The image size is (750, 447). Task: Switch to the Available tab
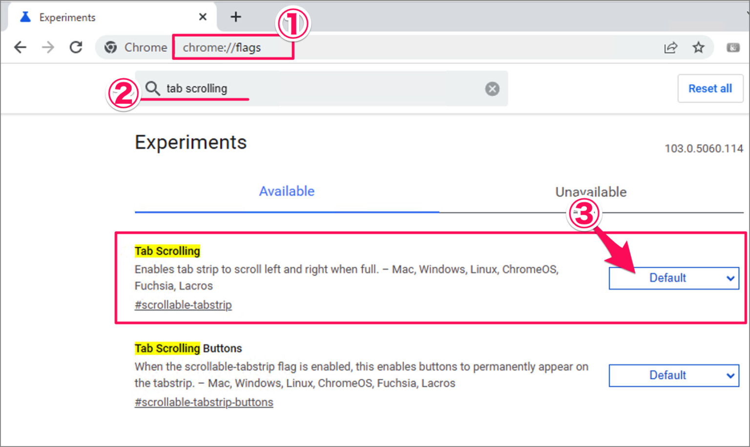pyautogui.click(x=287, y=191)
